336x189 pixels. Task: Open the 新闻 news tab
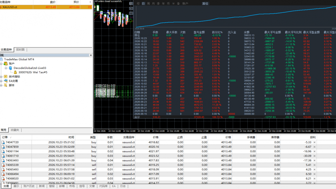(41, 186)
